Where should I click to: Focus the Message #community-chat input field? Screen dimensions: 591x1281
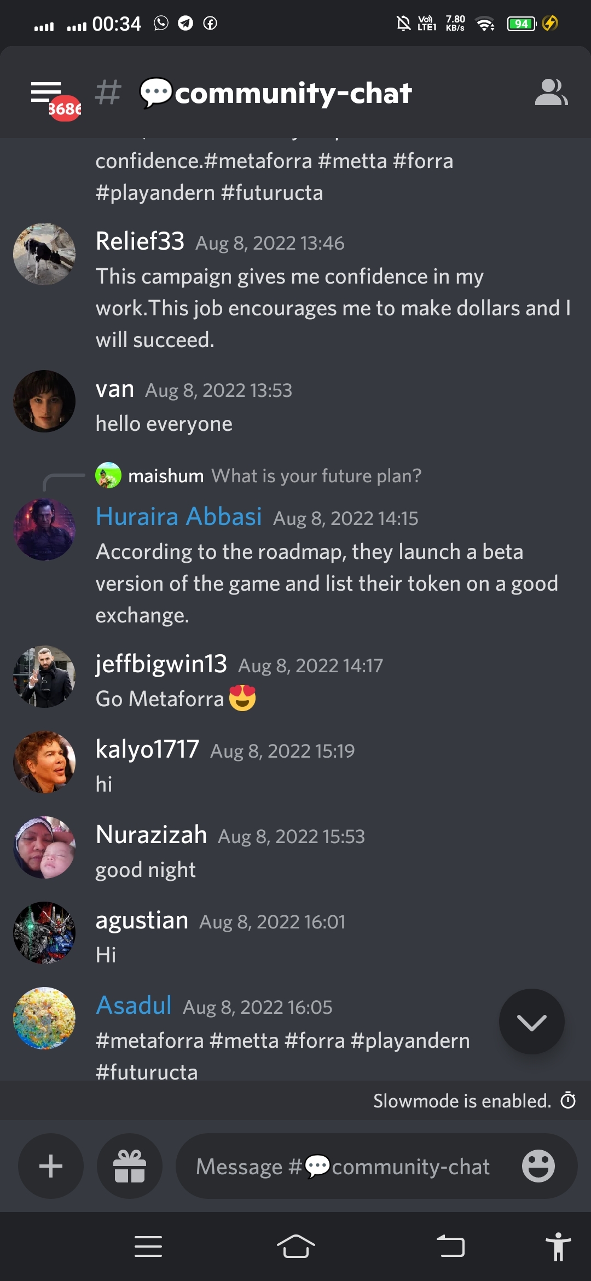[x=343, y=1166]
